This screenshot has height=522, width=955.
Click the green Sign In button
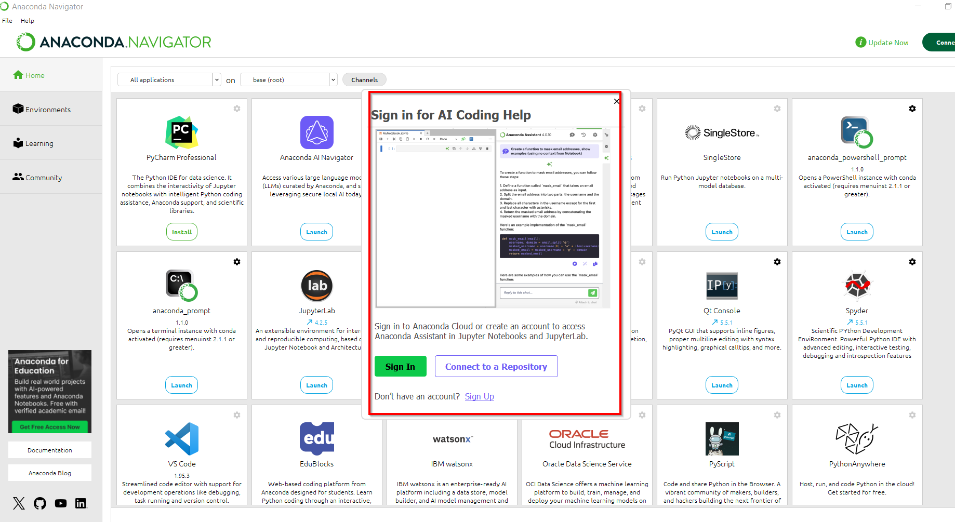[x=400, y=367]
